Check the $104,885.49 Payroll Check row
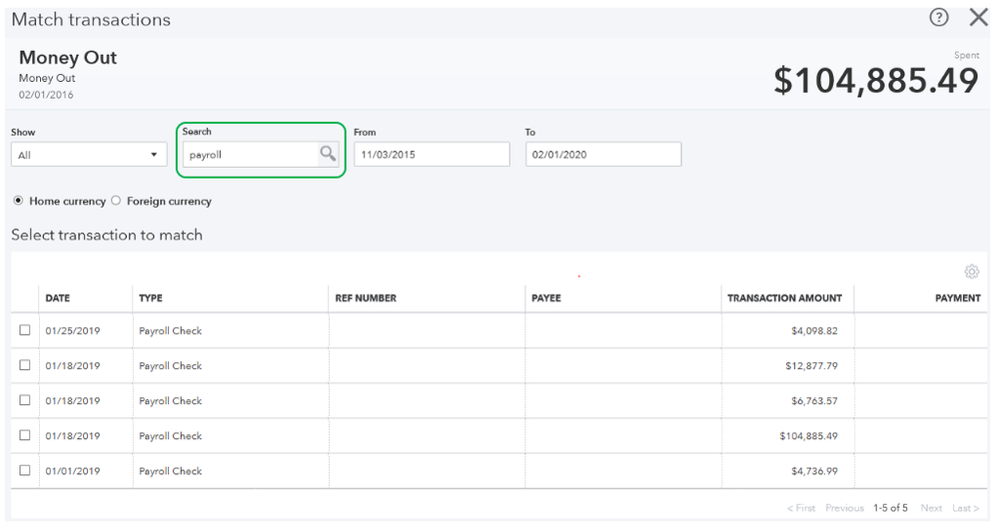 [x=25, y=435]
